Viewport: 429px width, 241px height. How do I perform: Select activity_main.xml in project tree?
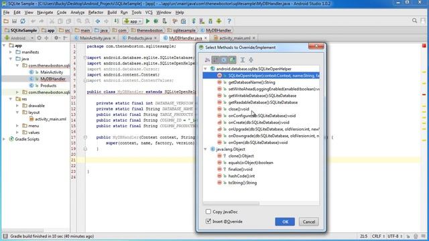coord(50,119)
